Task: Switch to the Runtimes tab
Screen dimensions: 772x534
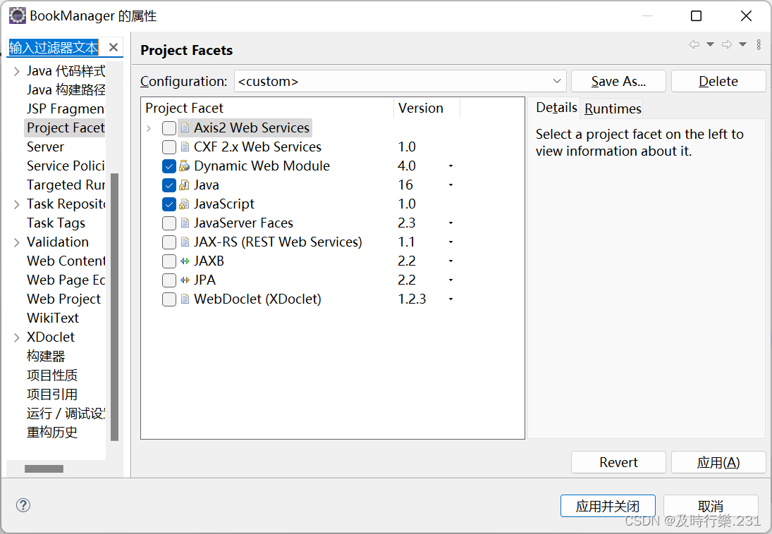Action: pyautogui.click(x=613, y=108)
